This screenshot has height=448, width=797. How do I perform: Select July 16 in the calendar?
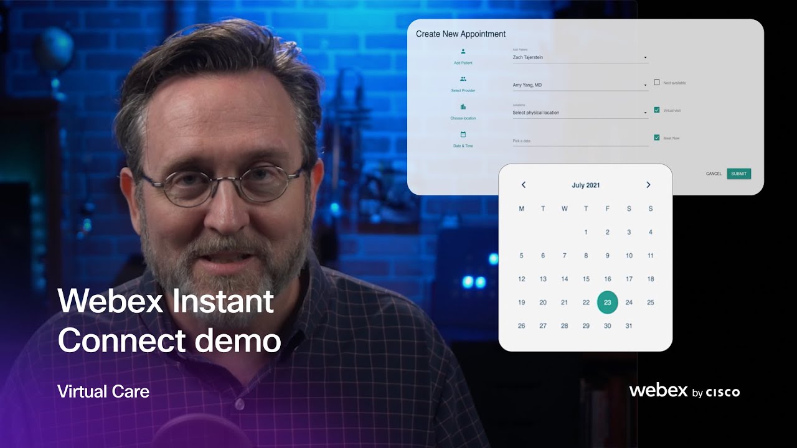pyautogui.click(x=607, y=279)
